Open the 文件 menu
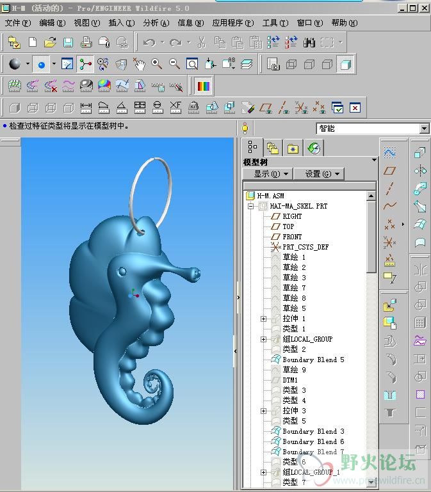This screenshot has height=492, width=431. [x=17, y=23]
